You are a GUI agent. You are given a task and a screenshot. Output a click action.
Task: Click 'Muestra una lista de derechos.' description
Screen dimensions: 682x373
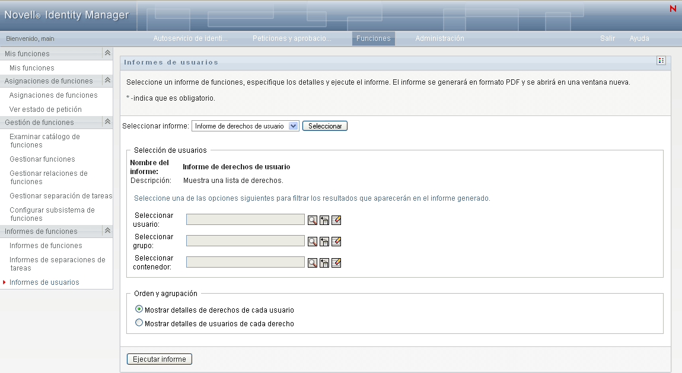pyautogui.click(x=233, y=181)
